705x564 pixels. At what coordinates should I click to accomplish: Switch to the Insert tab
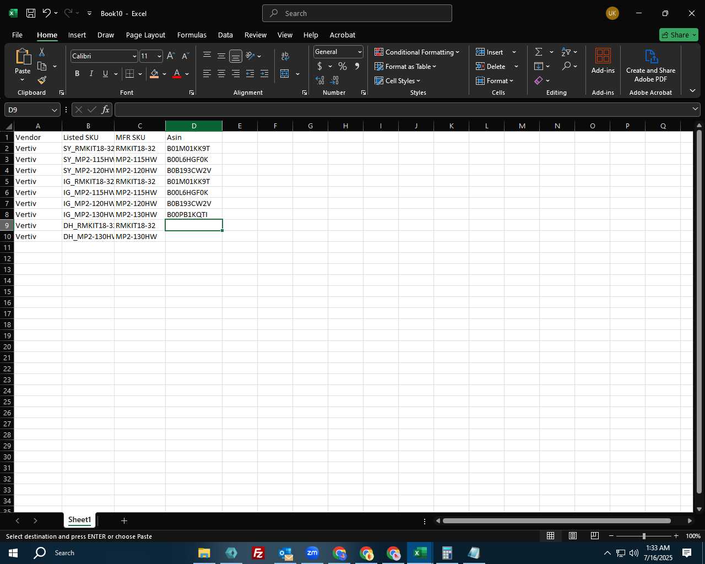tap(77, 35)
